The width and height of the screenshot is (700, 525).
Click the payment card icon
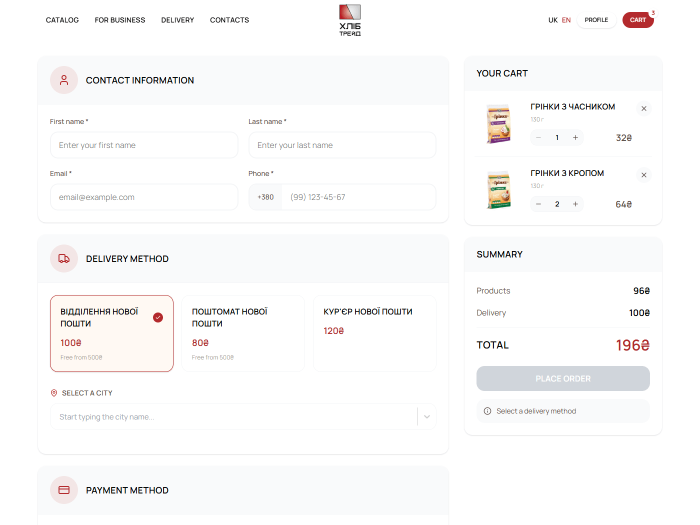point(64,490)
